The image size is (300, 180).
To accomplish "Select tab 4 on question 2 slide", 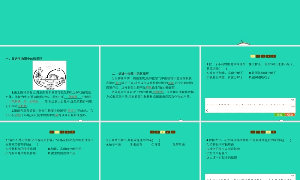I will click(67, 132).
